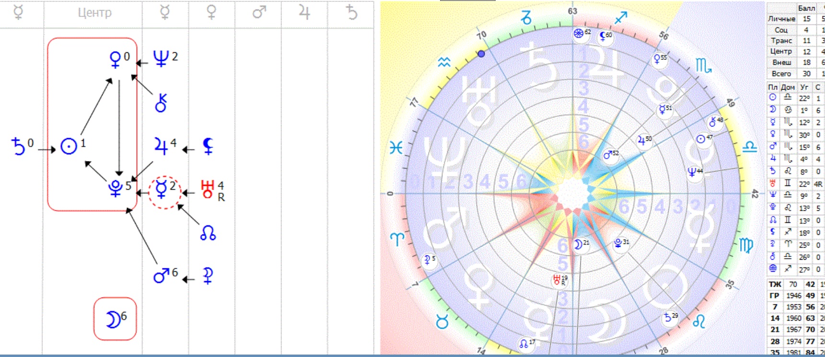Viewport: 825px width, 357px height.
Task: Click the Leo sign on the wheel rim
Action: (699, 322)
